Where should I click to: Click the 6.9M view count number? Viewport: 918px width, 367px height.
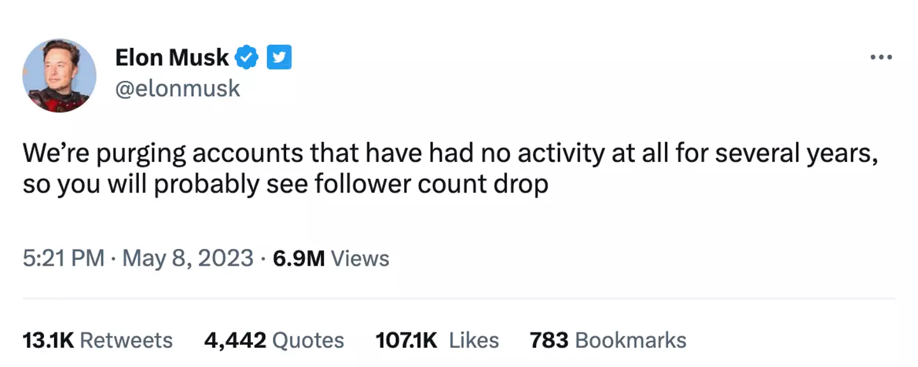[298, 258]
